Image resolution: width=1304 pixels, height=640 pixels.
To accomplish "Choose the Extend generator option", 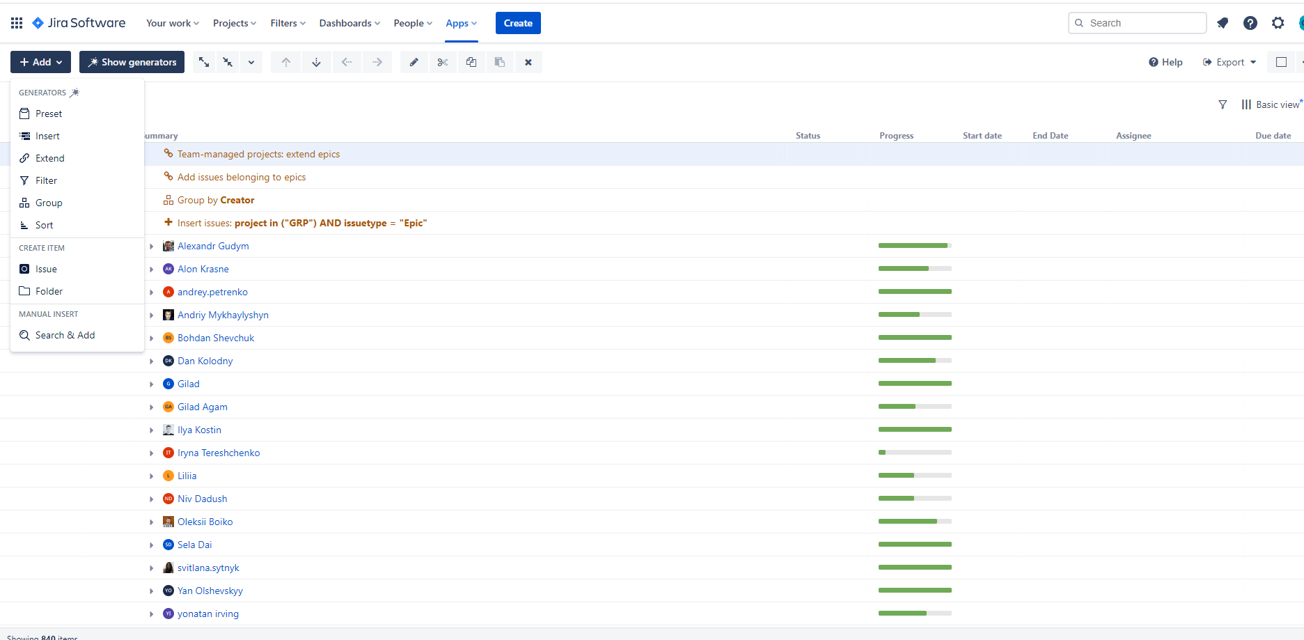I will 77,158.
